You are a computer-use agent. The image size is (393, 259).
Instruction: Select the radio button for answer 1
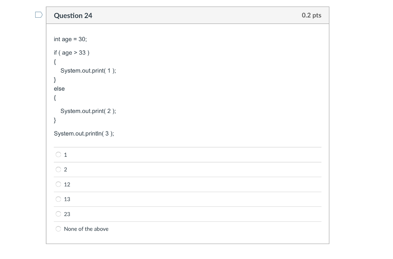(58, 154)
